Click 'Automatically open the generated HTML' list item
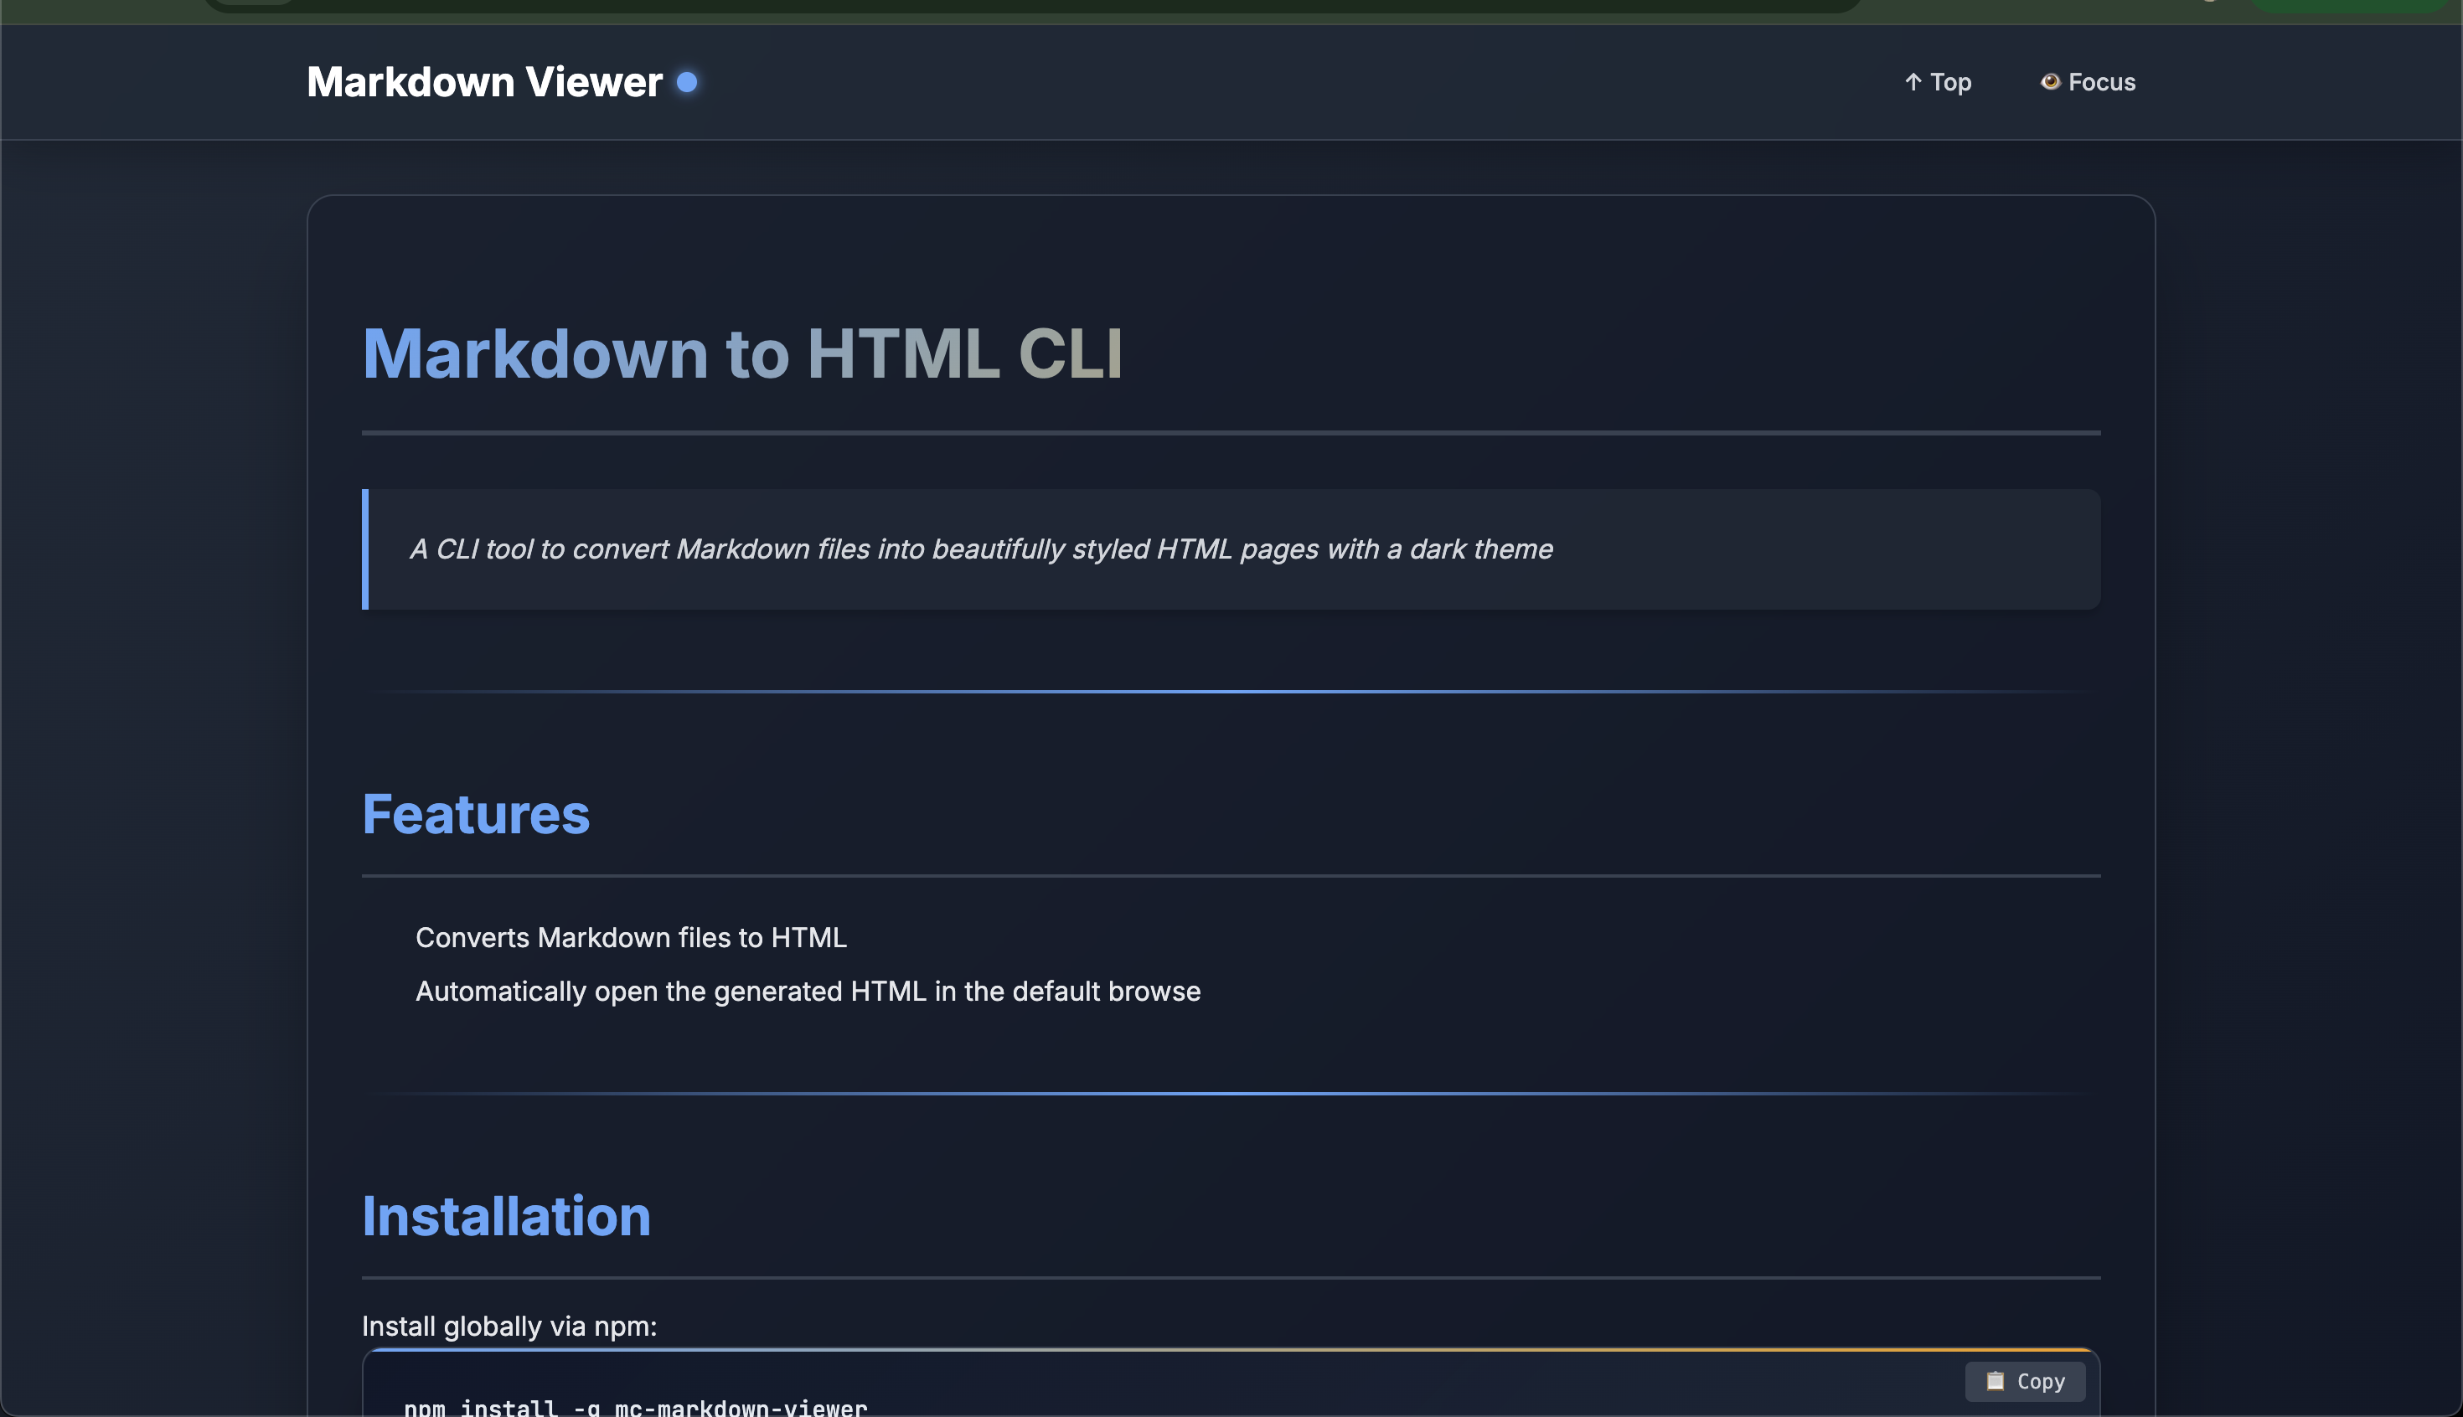This screenshot has width=2463, height=1417. click(808, 991)
